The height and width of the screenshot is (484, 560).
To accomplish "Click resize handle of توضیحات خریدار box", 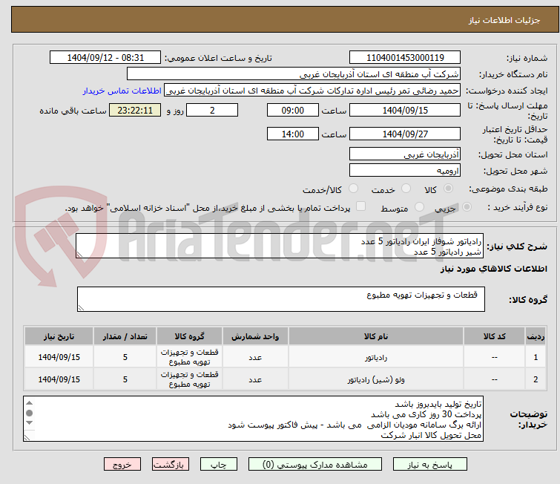I will [x=27, y=437].
